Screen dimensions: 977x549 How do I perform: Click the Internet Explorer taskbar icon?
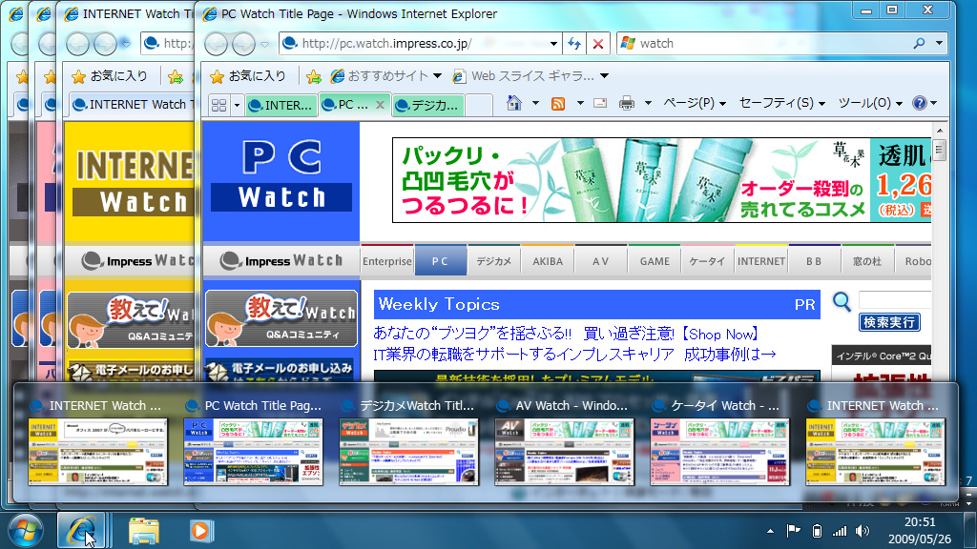pyautogui.click(x=80, y=531)
